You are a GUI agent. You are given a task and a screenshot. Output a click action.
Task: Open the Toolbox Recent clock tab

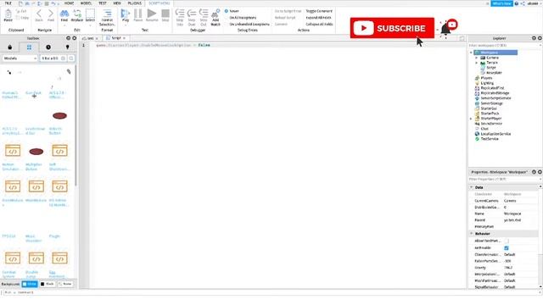[x=48, y=47]
